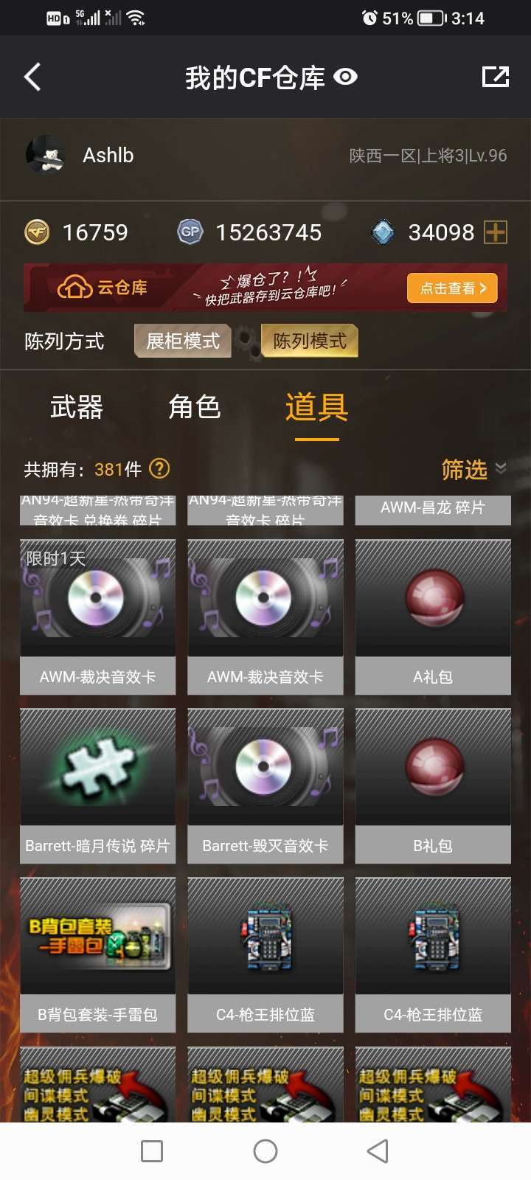This screenshot has height=1180, width=531.
Task: Click the chevron arrow beside 筛选
Action: pyautogui.click(x=501, y=468)
